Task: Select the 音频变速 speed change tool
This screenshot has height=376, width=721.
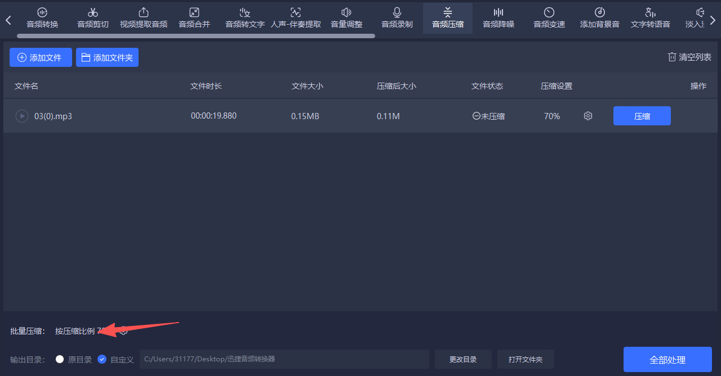Action: point(549,18)
